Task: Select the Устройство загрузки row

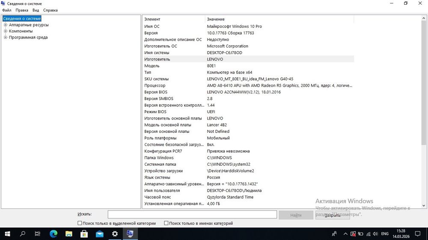Action: coord(248,171)
